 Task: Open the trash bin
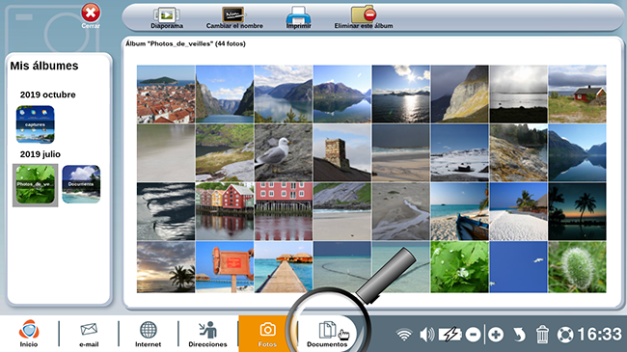coord(542,335)
